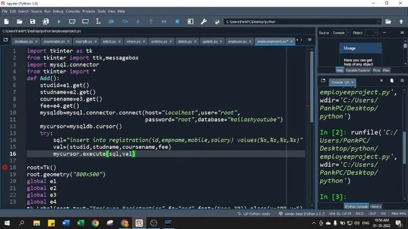This screenshot has width=408, height=229.
Task: Interrupt kernel stop square in console
Action: coord(381,81)
